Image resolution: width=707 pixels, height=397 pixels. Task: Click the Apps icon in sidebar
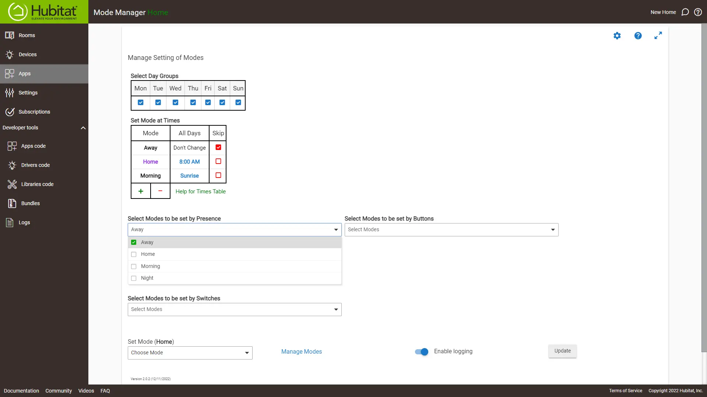point(10,73)
